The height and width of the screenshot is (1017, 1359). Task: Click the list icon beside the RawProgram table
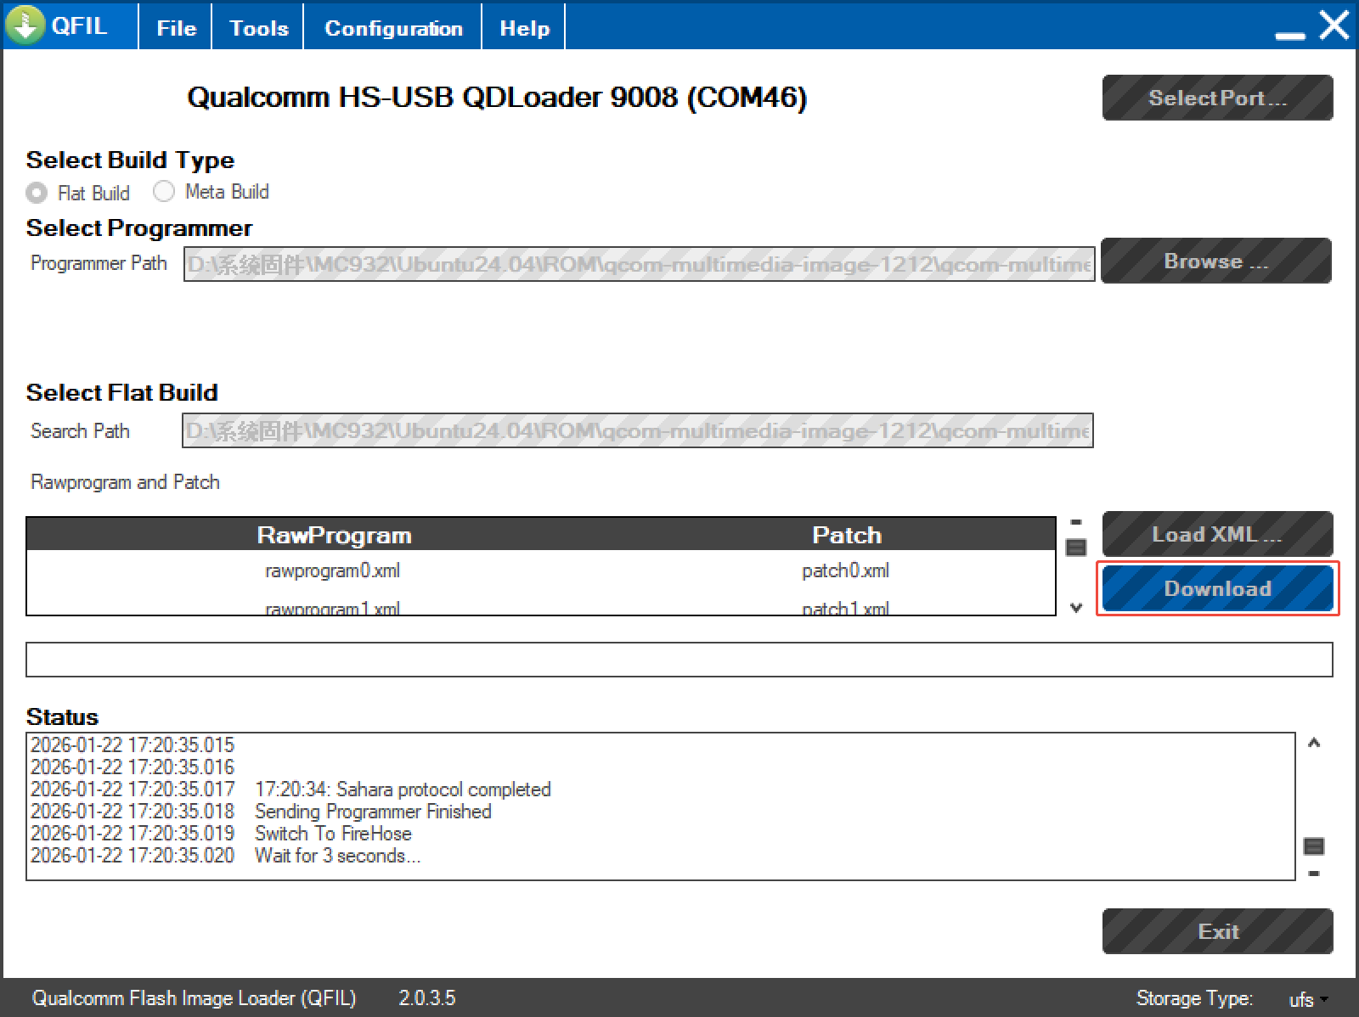pyautogui.click(x=1076, y=548)
